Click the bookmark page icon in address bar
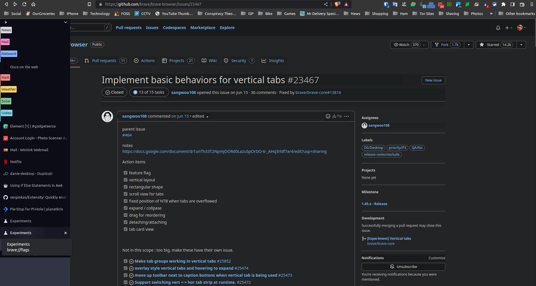The width and height of the screenshot is (536, 286). click(89, 4)
